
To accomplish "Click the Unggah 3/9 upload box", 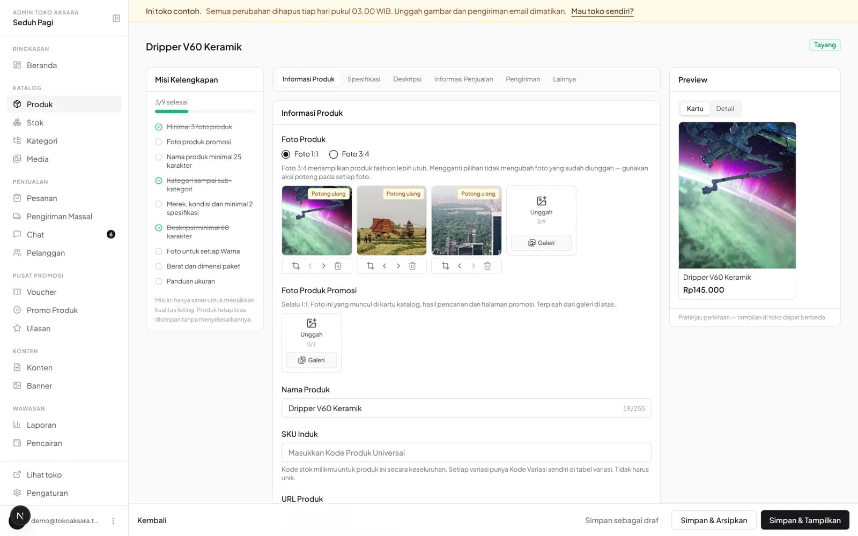I will coord(541,209).
